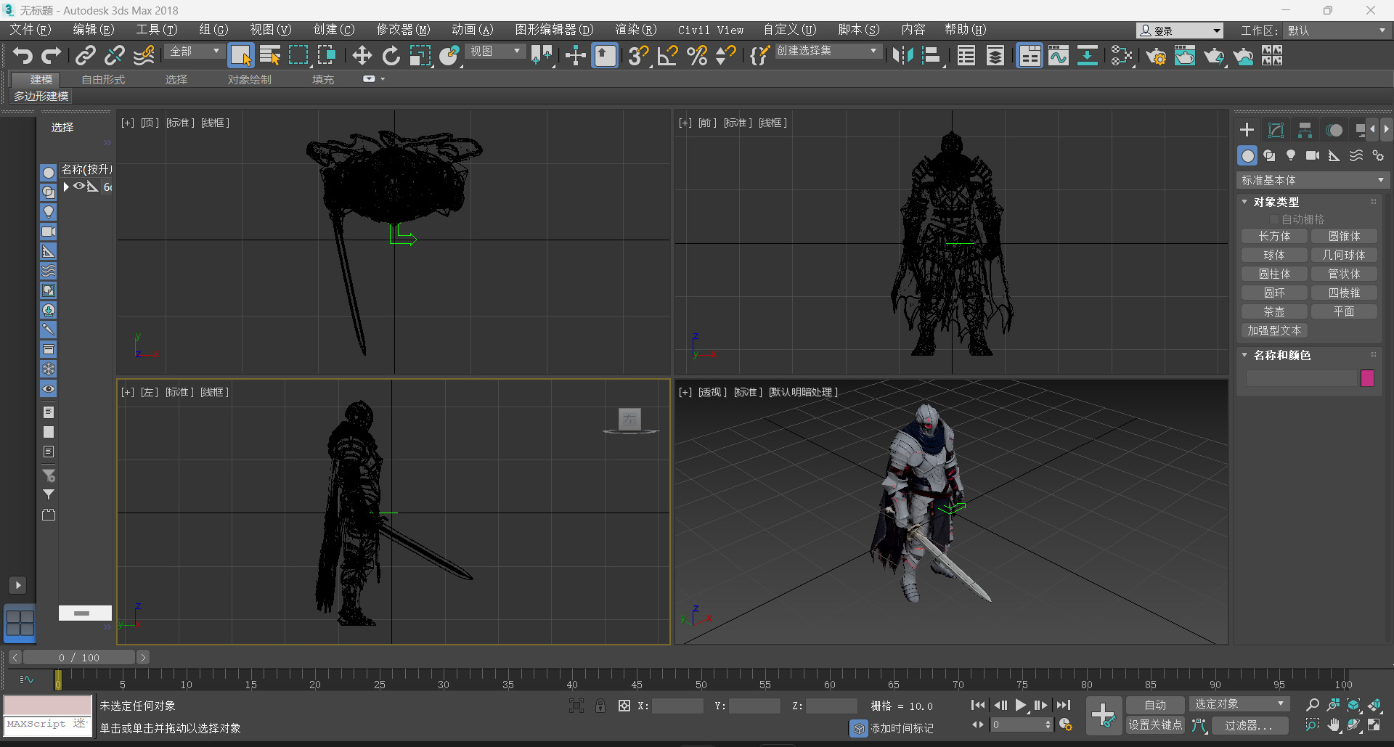Image resolution: width=1394 pixels, height=747 pixels.
Task: Click the pink object color swatch
Action: [1367, 377]
